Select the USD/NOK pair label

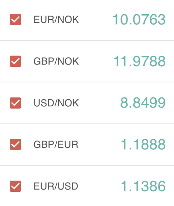coord(56,103)
